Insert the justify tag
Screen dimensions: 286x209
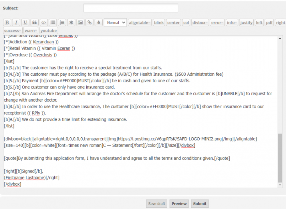point(246,23)
